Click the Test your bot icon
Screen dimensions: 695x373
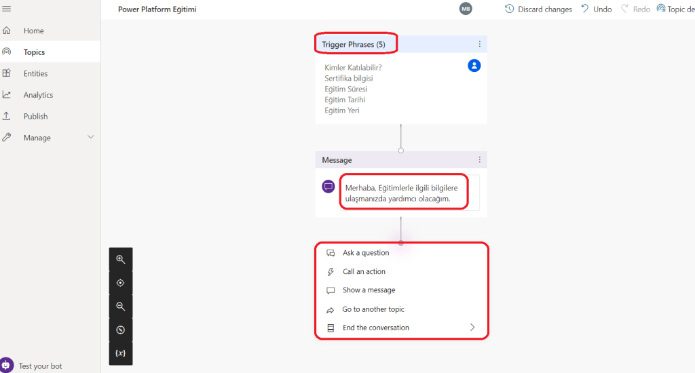click(7, 365)
